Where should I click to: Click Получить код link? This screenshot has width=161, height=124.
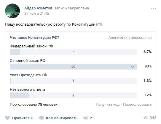tap(108, 105)
